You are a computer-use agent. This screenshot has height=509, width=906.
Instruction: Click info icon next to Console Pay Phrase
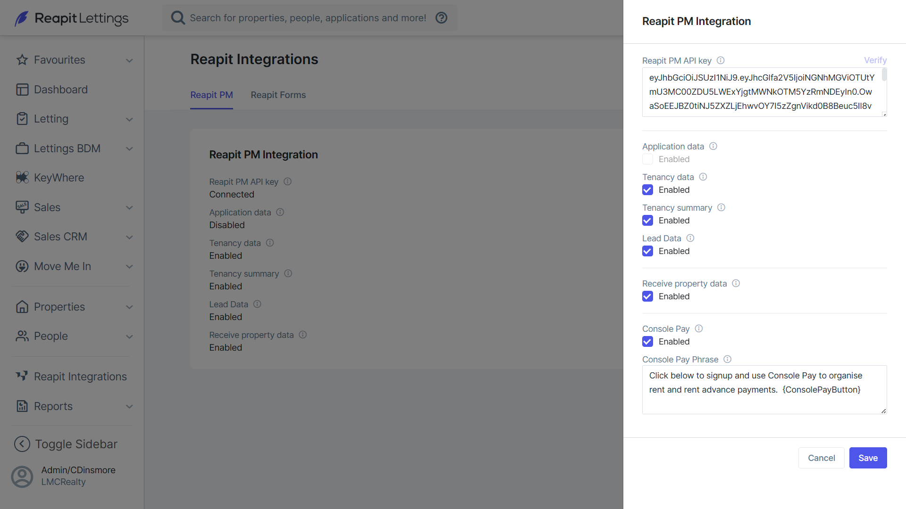tap(728, 359)
